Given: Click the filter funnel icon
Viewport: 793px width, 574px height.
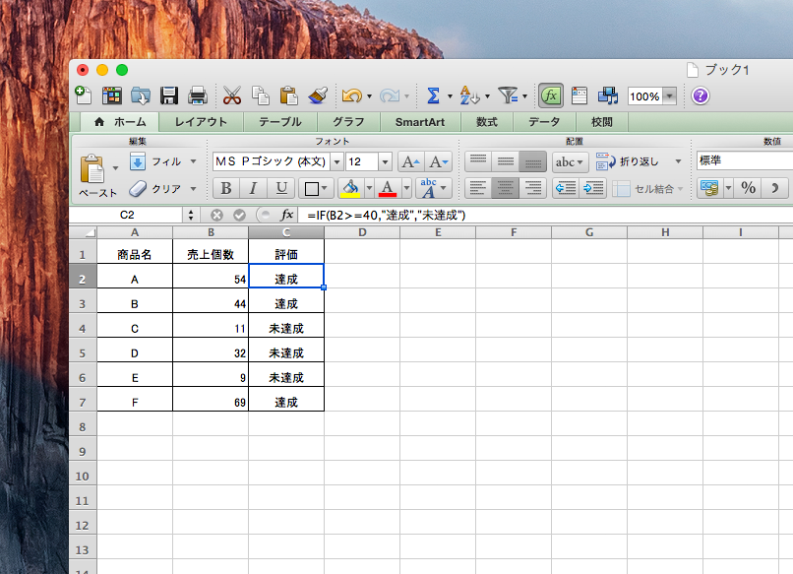Looking at the screenshot, I should click(508, 96).
